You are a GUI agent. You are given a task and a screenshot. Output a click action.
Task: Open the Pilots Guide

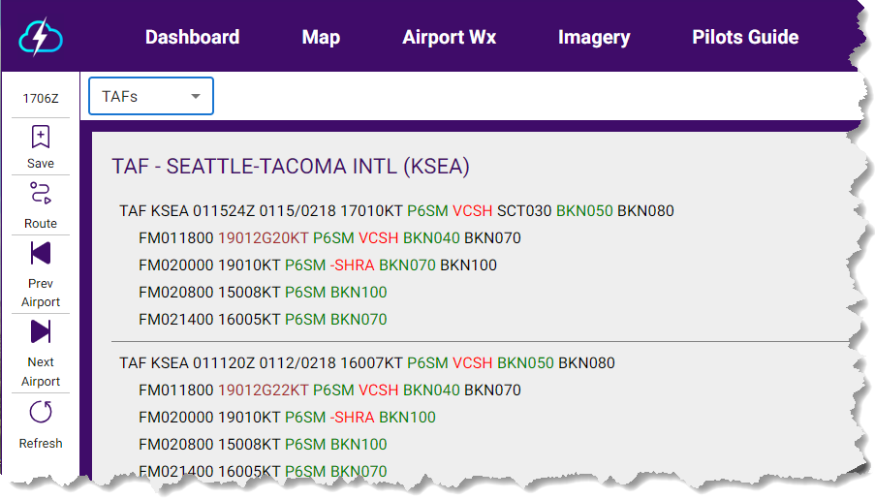click(x=745, y=38)
